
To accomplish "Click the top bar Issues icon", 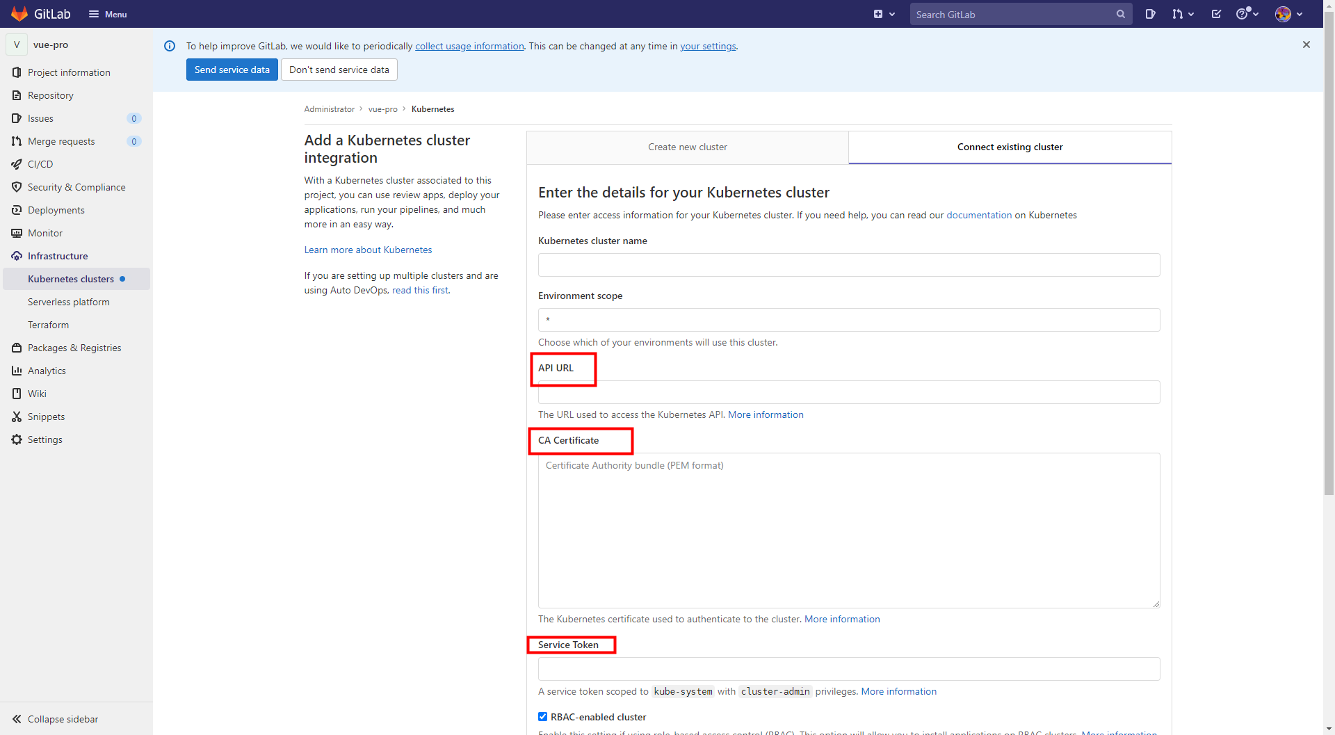I will pyautogui.click(x=1151, y=14).
